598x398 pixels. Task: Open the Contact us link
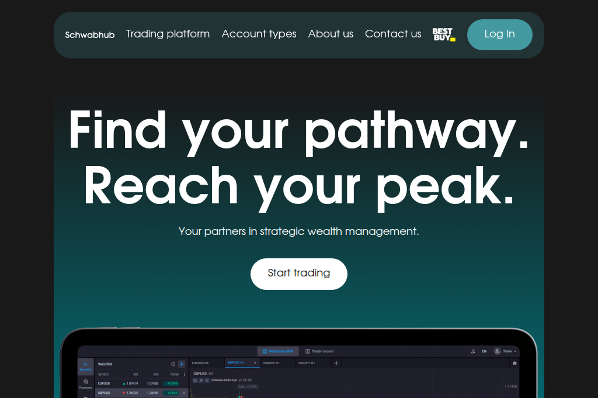tap(392, 34)
